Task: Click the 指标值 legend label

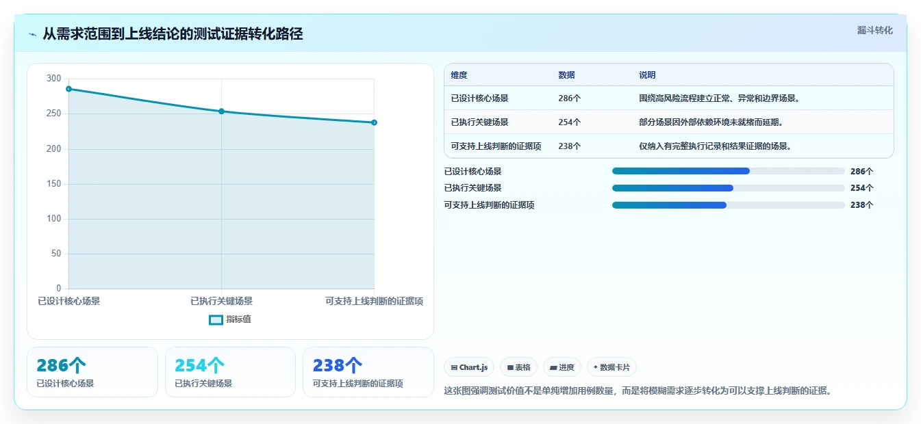Action: coord(239,319)
